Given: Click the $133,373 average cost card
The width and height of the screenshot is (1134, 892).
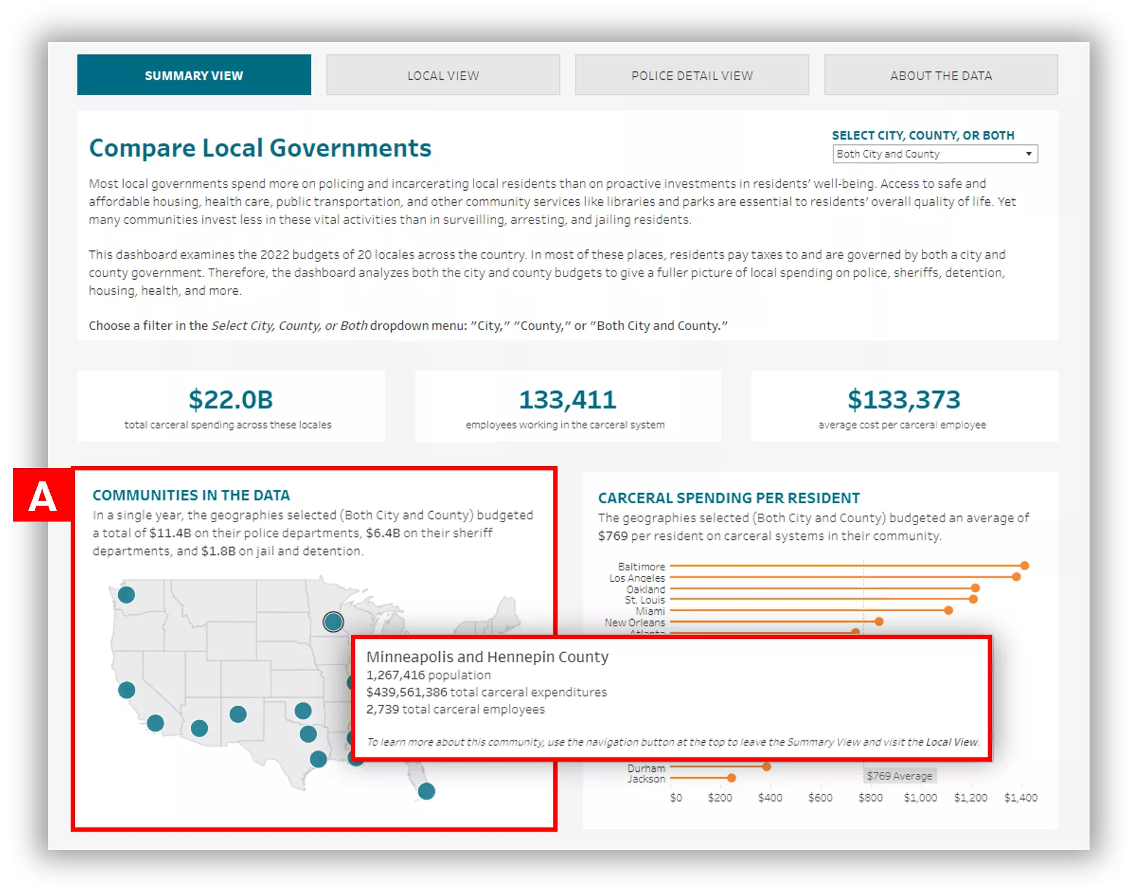Looking at the screenshot, I should coord(904,406).
